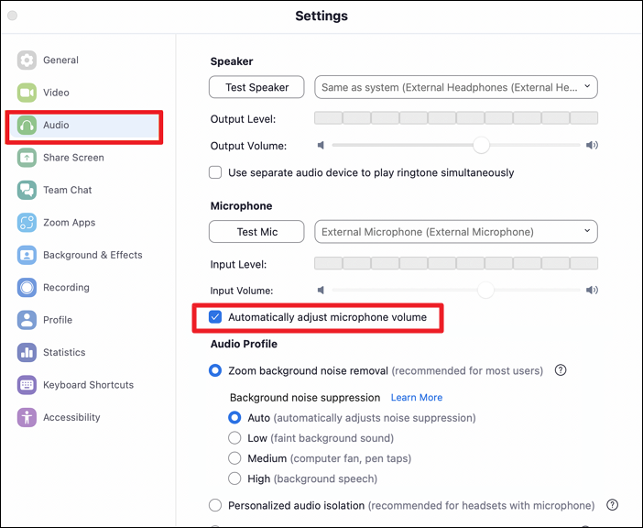Screen dimensions: 643x528
Task: Enable separate audio device for ringtone
Action: pos(215,172)
